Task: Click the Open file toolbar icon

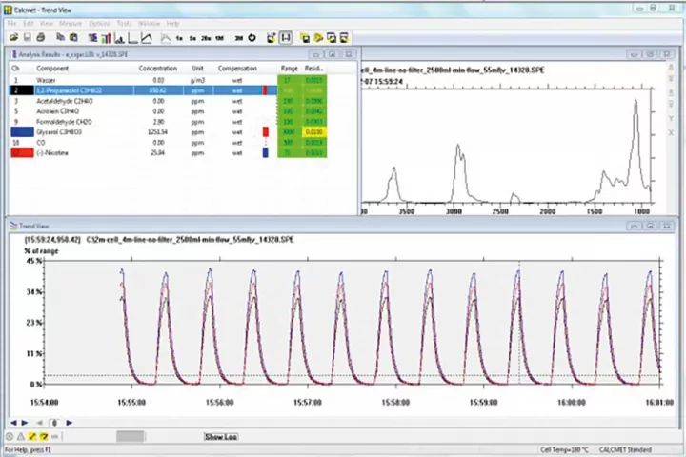Action: (14, 38)
